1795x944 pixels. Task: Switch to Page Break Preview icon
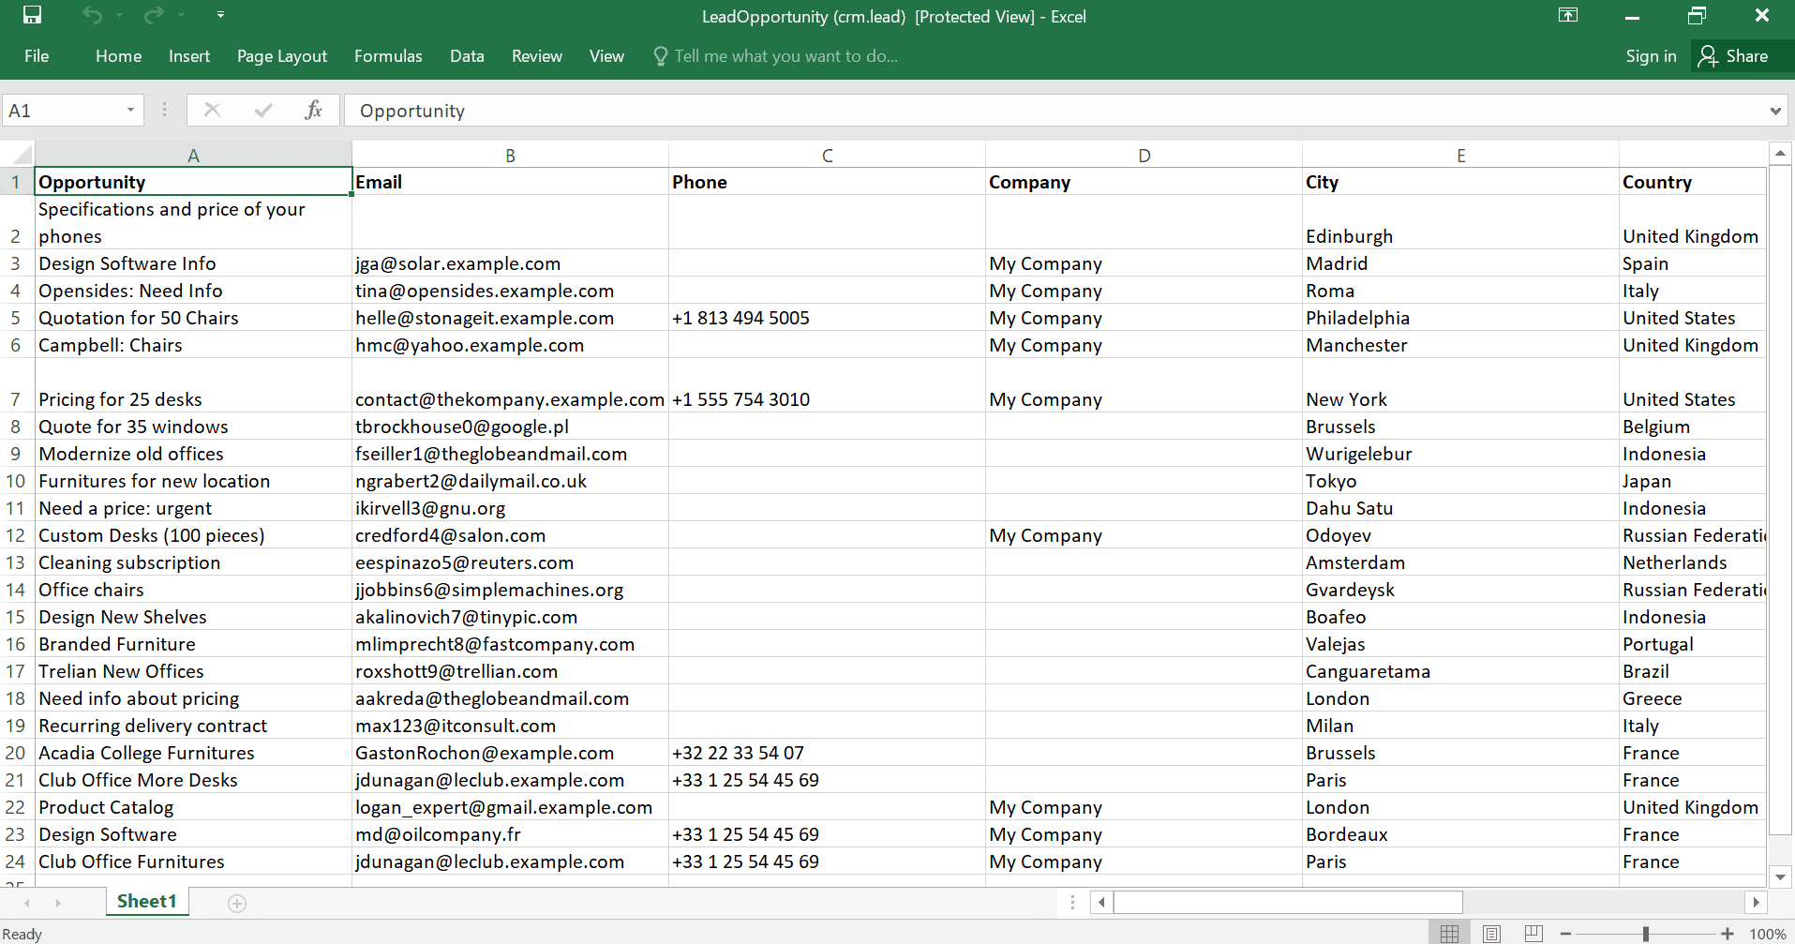[x=1533, y=934]
